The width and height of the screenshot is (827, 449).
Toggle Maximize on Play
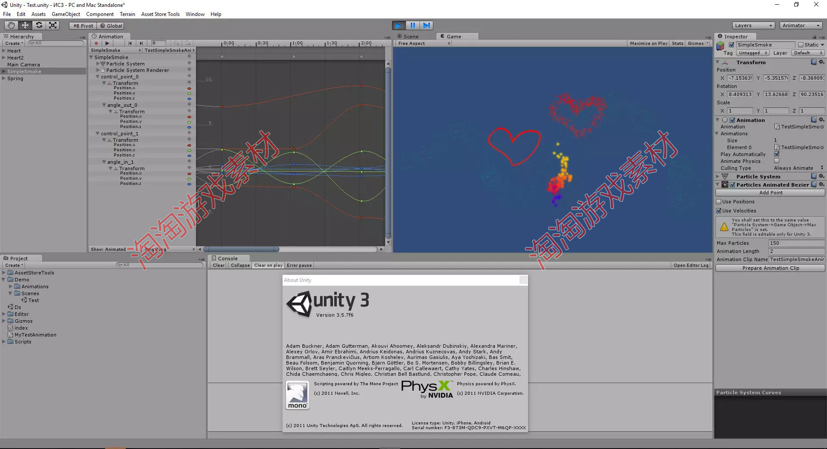pyautogui.click(x=648, y=43)
